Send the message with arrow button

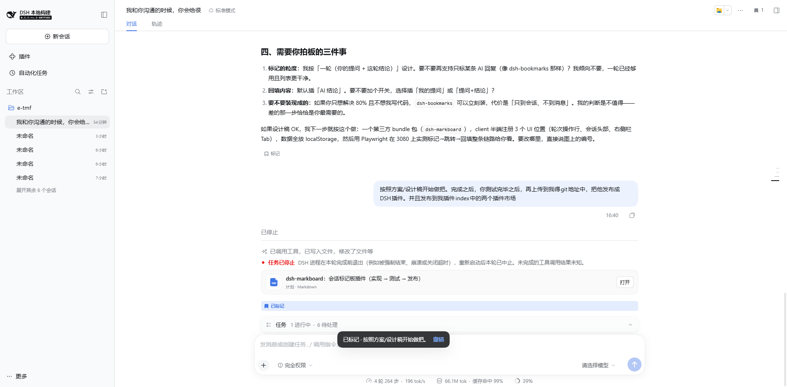(x=634, y=364)
